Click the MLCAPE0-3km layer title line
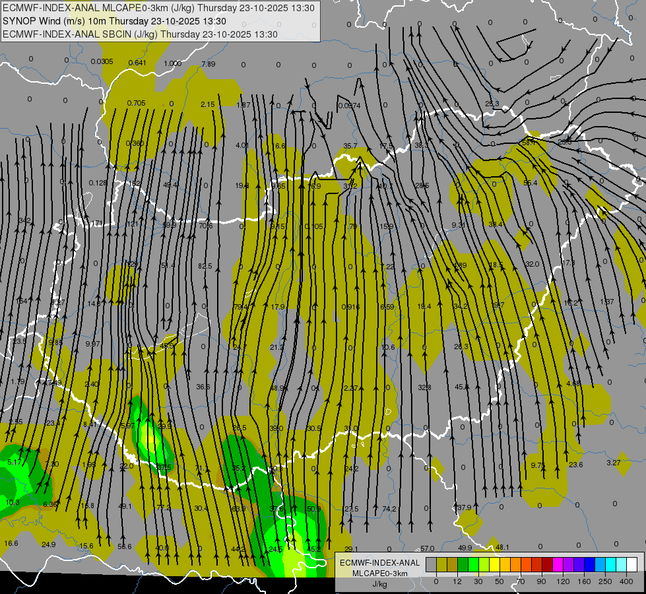 [158, 8]
